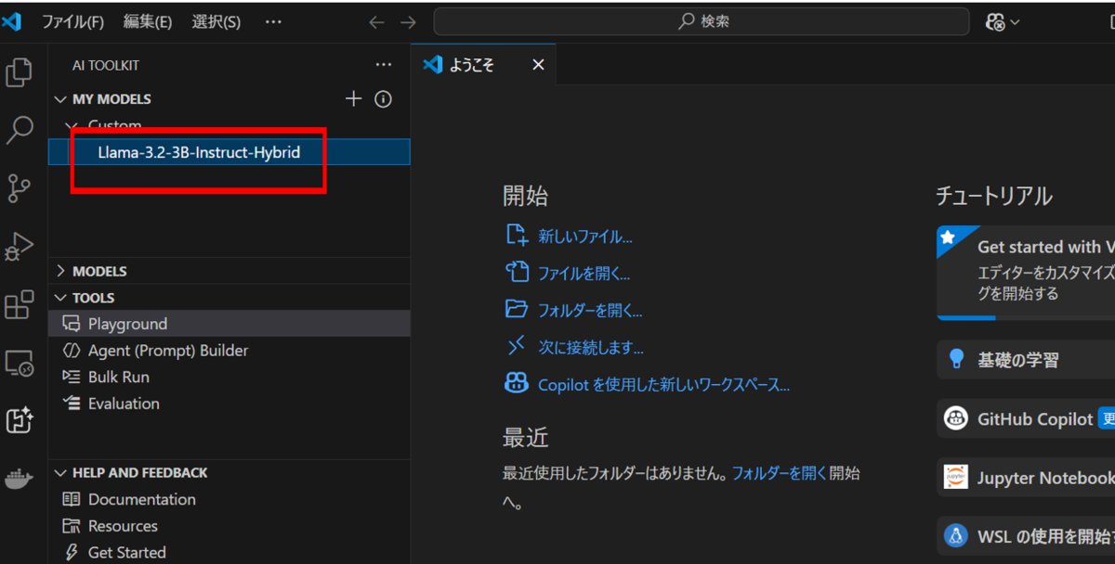Open the Explorer view in activity bar
The height and width of the screenshot is (564, 1115).
click(x=19, y=71)
